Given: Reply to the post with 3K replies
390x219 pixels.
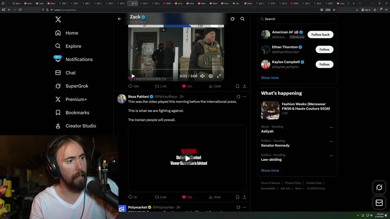Looking at the screenshot, I should (133, 197).
